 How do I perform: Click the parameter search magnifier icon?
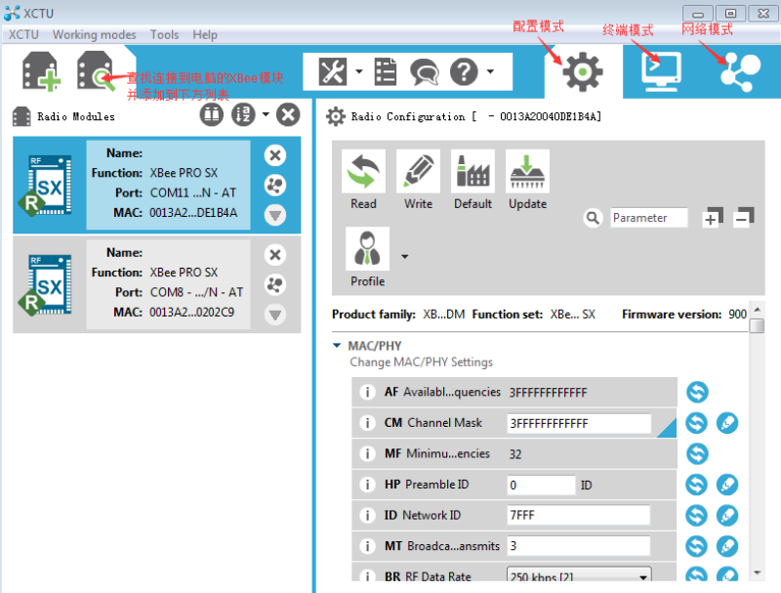point(593,218)
